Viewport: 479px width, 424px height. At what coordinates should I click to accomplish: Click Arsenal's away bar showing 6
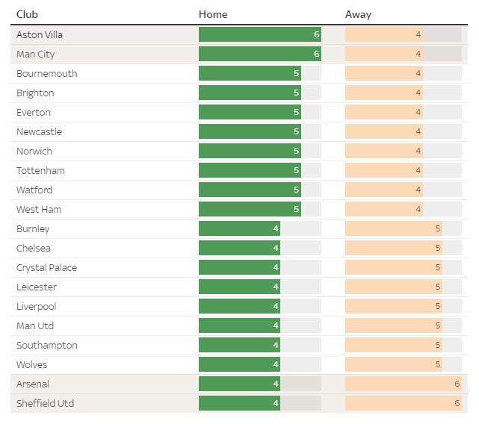(403, 384)
